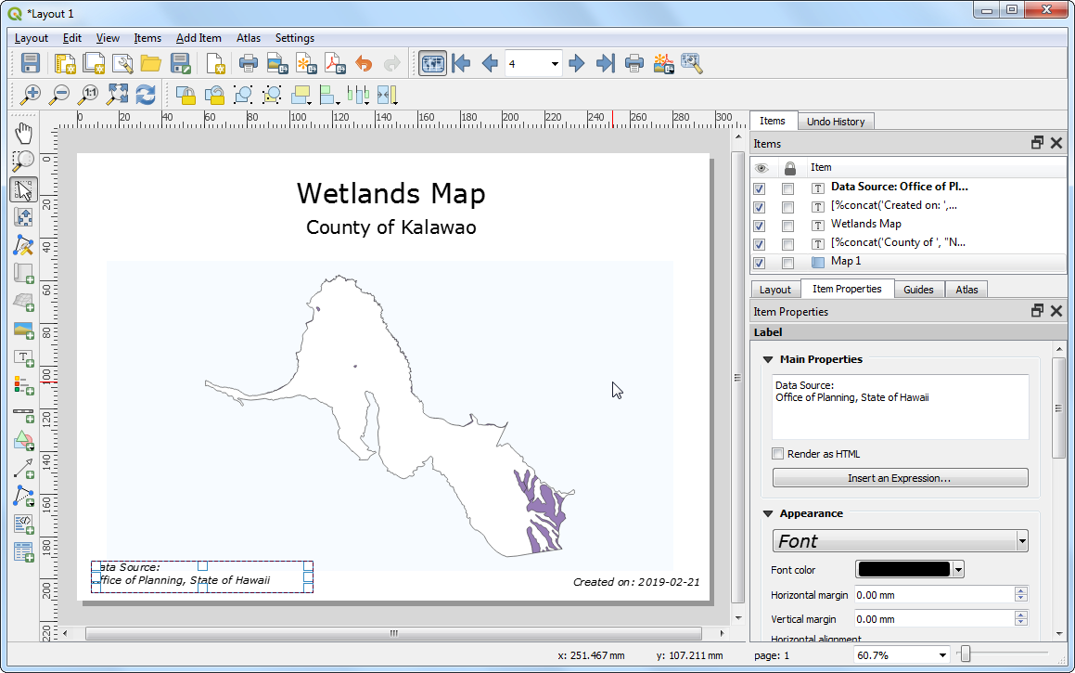Lock the Map 1 item
The width and height of the screenshot is (1075, 673).
pyautogui.click(x=787, y=263)
